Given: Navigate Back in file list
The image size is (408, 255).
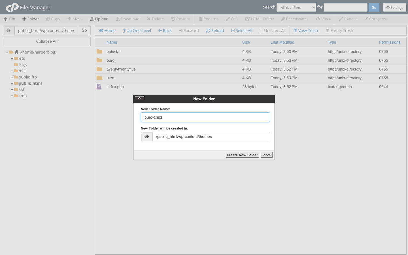Looking at the screenshot, I should 165,31.
